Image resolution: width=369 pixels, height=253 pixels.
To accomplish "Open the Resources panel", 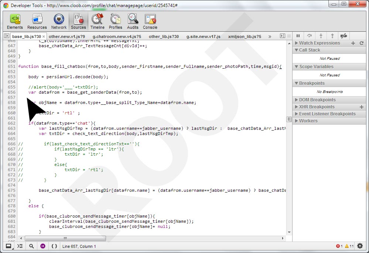I will click(37, 22).
